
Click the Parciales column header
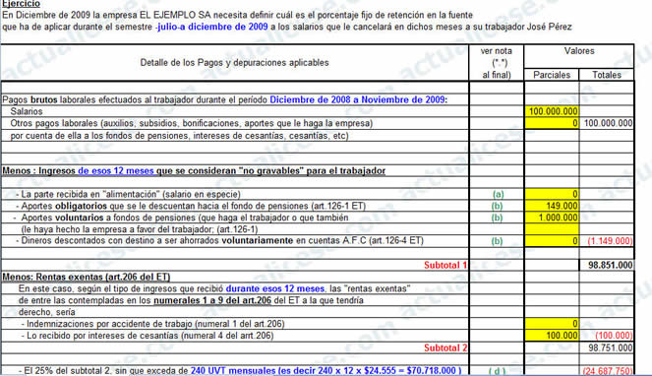click(552, 75)
